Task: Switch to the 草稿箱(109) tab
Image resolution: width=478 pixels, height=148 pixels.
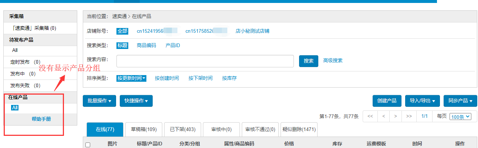Action: click(x=144, y=129)
